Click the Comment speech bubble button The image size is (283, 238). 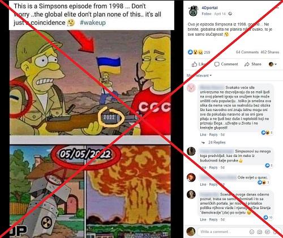tap(226, 64)
